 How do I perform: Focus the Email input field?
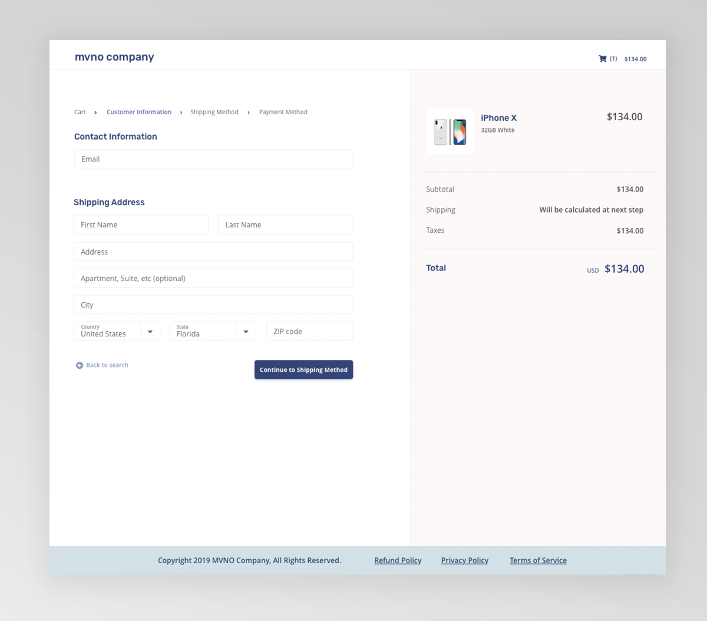pos(213,158)
